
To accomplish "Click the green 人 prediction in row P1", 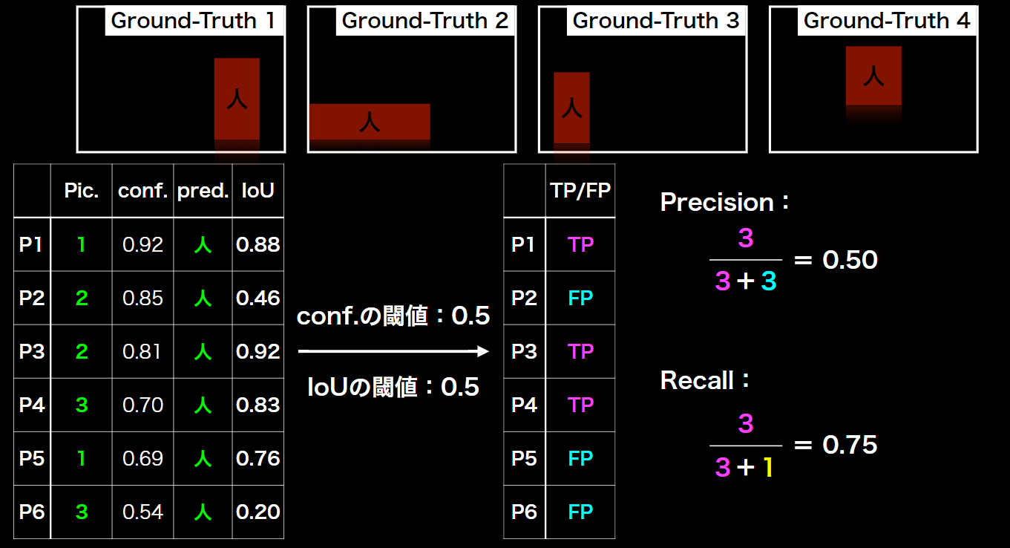I will (x=203, y=245).
